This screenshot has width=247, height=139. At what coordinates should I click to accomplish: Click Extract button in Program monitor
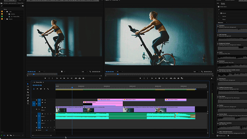pyautogui.click(x=175, y=78)
